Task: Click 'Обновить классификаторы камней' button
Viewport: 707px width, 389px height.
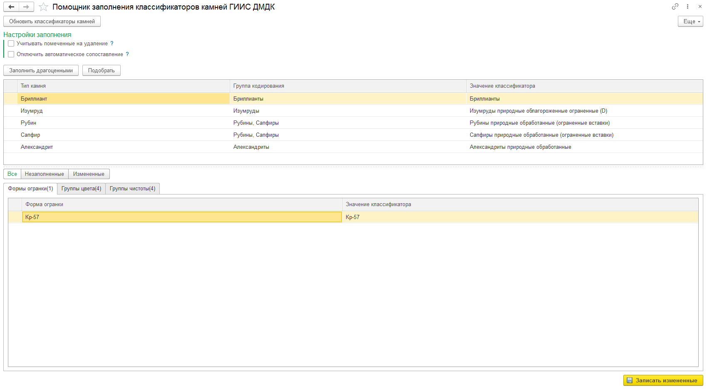Action: 52,21
